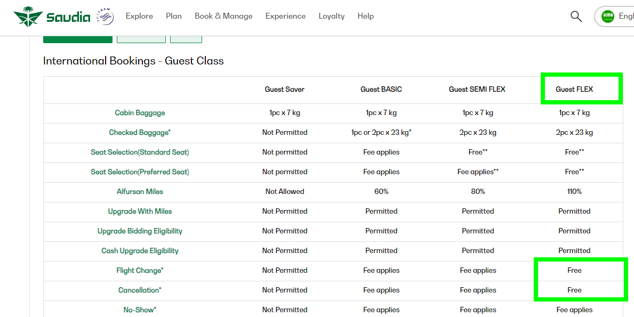Screen dimensions: 634x317
Task: Click the SkyTeam alliance logo
Action: [105, 17]
